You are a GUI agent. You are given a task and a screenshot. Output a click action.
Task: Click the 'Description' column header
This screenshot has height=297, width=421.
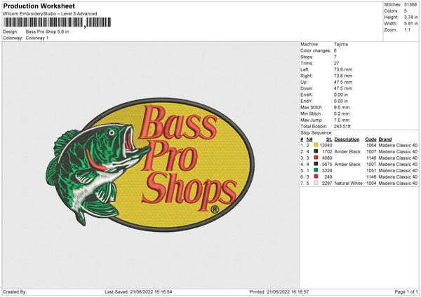[347, 139]
